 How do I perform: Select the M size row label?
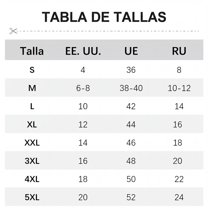click(x=32, y=88)
